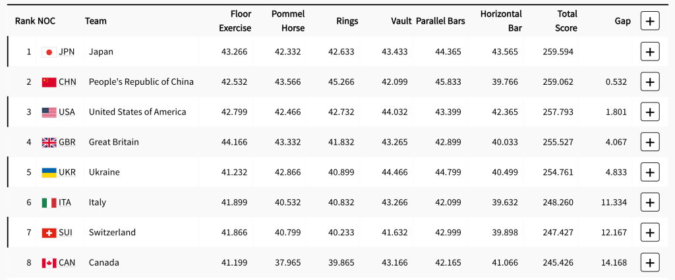
Task: Click Japan's total score 259.594
Action: (558, 52)
